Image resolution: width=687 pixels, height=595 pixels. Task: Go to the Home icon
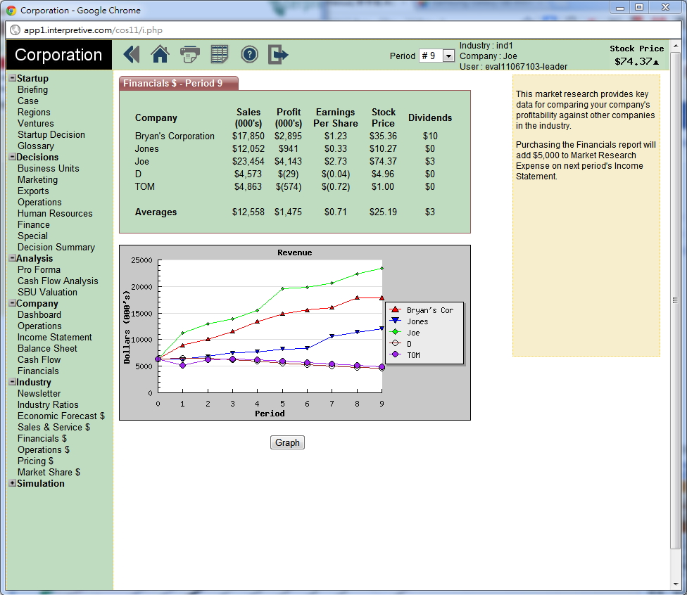(x=160, y=54)
